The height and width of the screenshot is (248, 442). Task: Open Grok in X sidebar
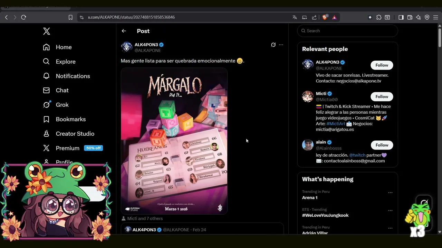(x=56, y=105)
